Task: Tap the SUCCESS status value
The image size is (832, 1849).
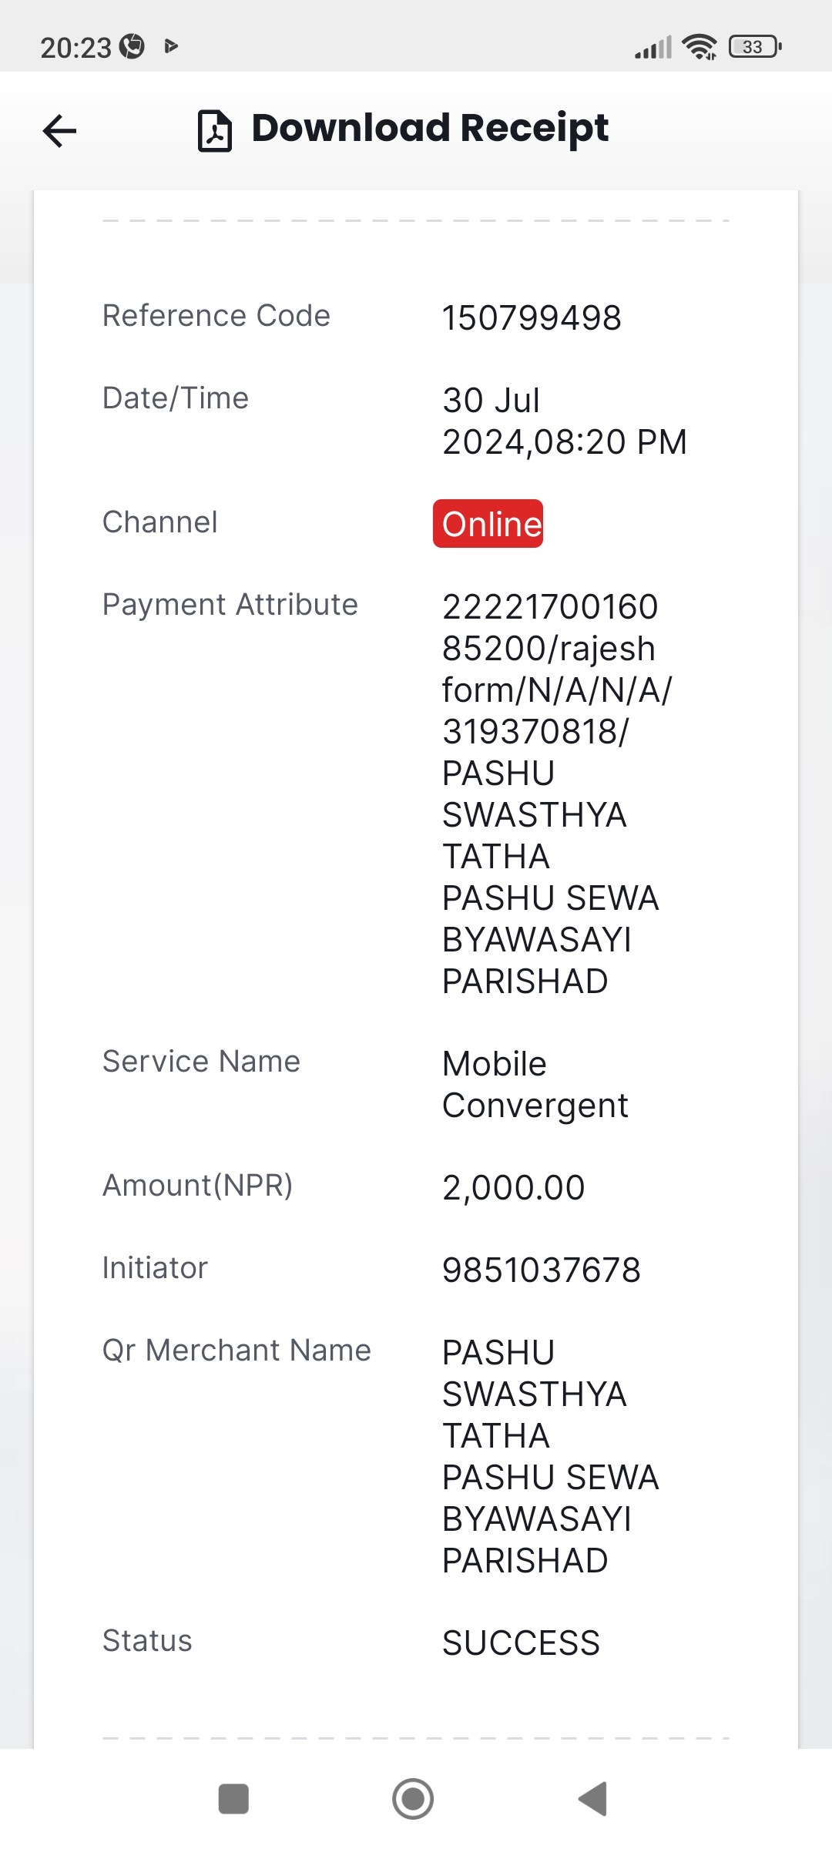Action: click(522, 1643)
